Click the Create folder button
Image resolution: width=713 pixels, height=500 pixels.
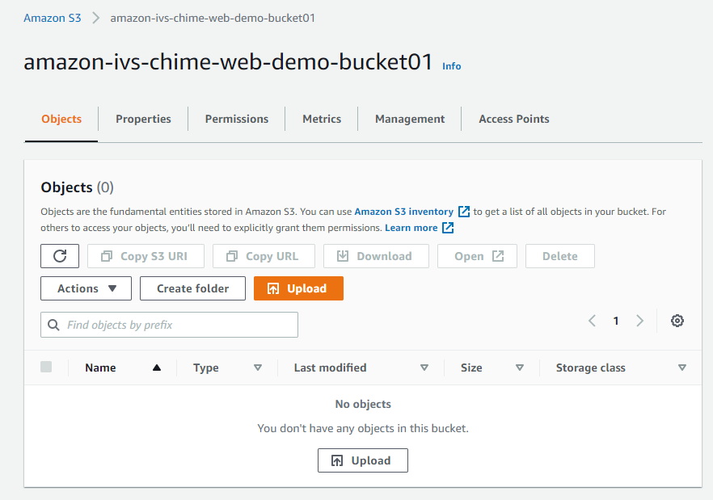pyautogui.click(x=192, y=288)
